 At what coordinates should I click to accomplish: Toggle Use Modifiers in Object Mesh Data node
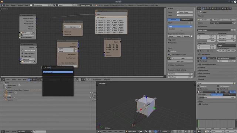click(x=22, y=37)
